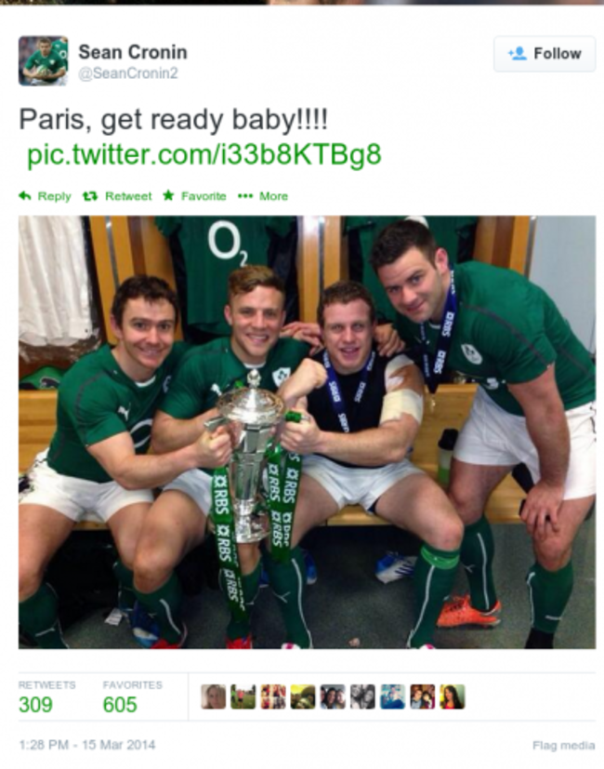Click the Flag media link
This screenshot has height=769, width=604.
[x=564, y=746]
